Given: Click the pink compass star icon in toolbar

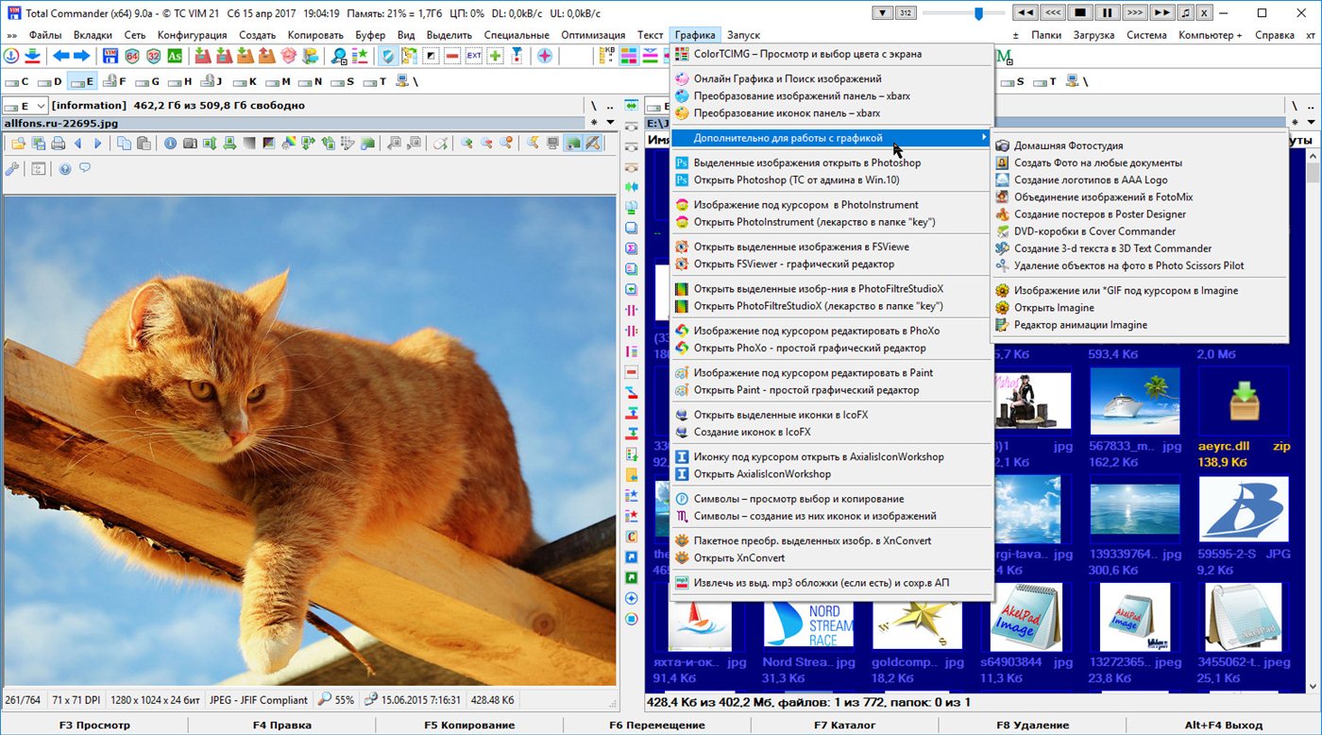Looking at the screenshot, I should click(545, 56).
